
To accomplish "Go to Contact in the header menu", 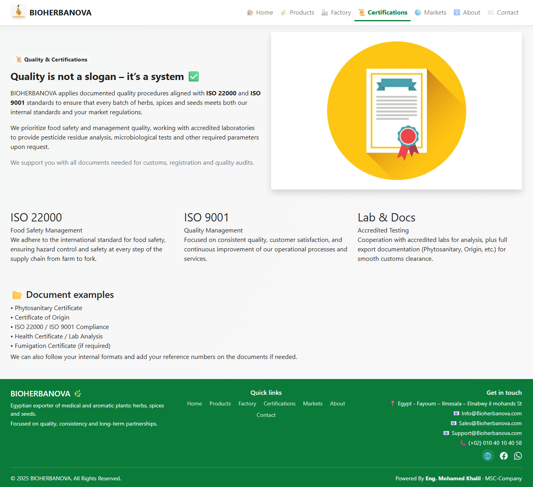I will click(503, 13).
